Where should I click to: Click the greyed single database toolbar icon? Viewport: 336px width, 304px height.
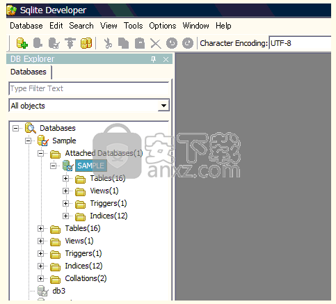tap(38, 43)
